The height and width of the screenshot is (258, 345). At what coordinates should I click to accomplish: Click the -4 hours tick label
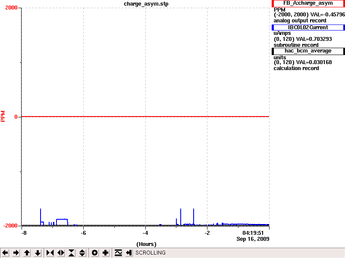[x=145, y=233]
